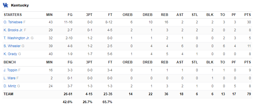The image size is (255, 106).
Task: Select T. Washington Jr. player link
Action: (17, 38)
